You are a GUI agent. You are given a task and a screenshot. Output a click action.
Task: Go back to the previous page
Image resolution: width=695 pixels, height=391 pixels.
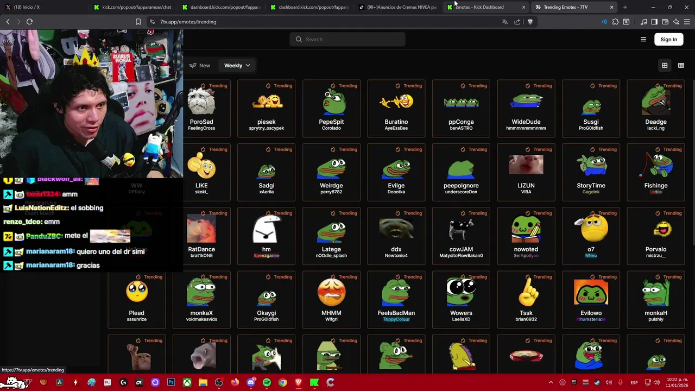tap(8, 22)
